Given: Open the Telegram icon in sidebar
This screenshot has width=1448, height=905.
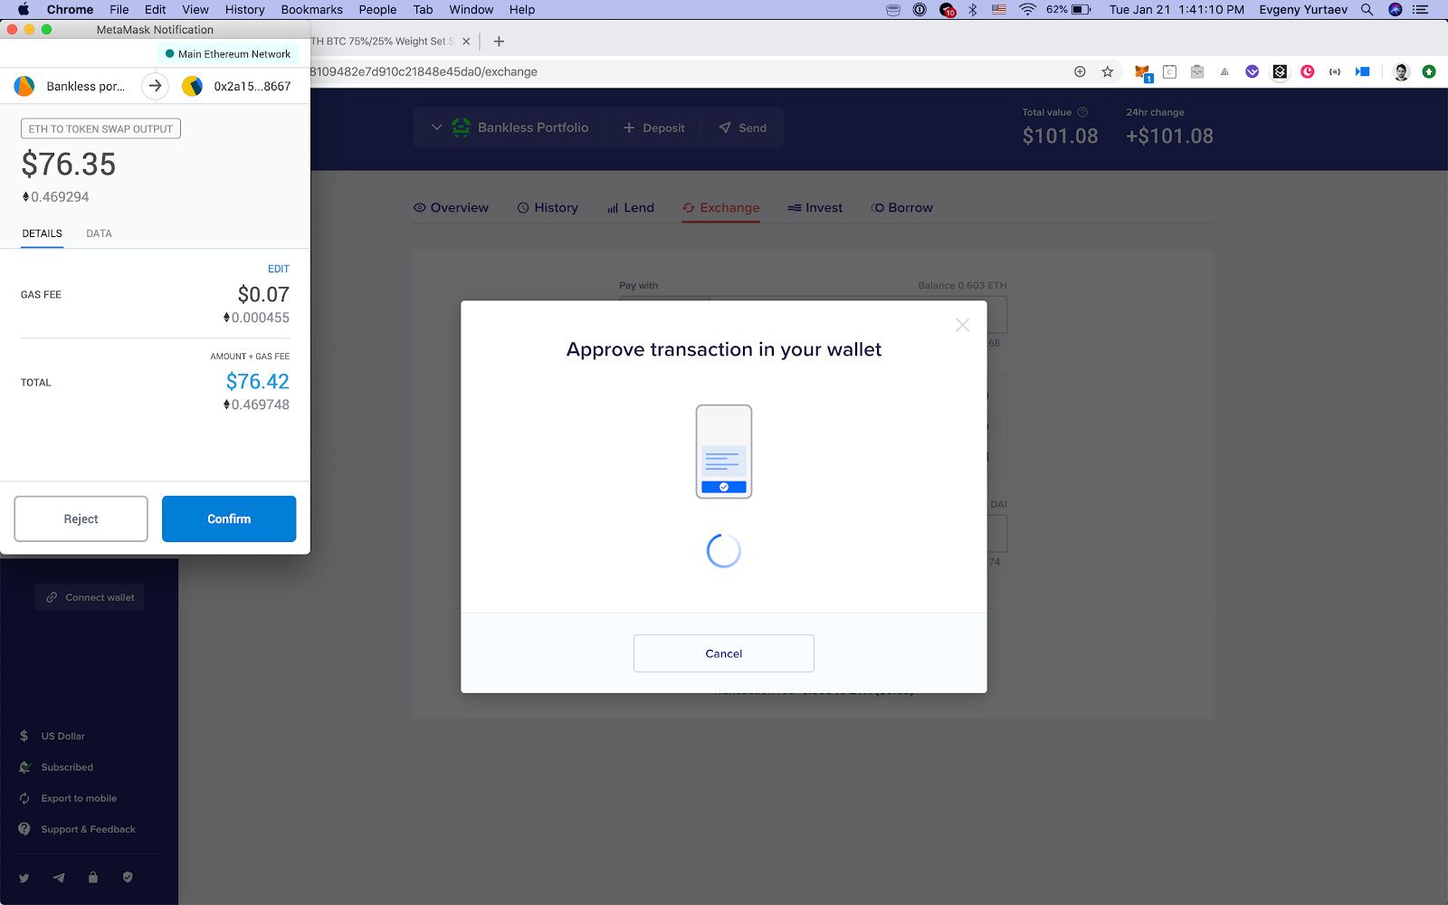Looking at the screenshot, I should point(59,878).
